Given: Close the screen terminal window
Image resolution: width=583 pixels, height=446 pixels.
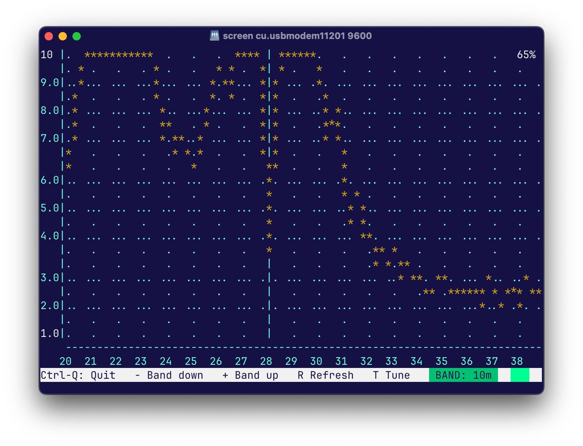Looking at the screenshot, I should pos(49,36).
